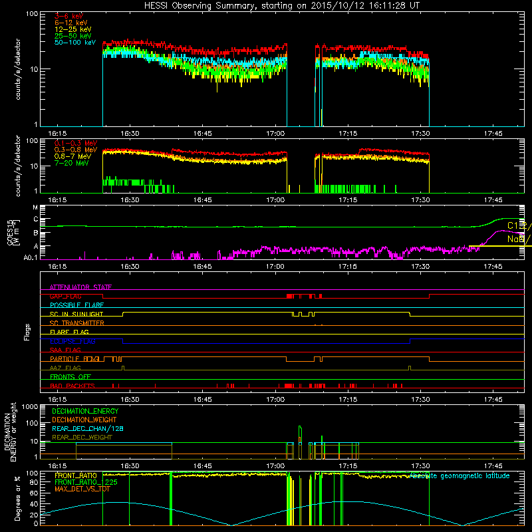Click the DECIMATION_WEIGHT legend label
This screenshot has width=532, height=532.
click(x=84, y=420)
